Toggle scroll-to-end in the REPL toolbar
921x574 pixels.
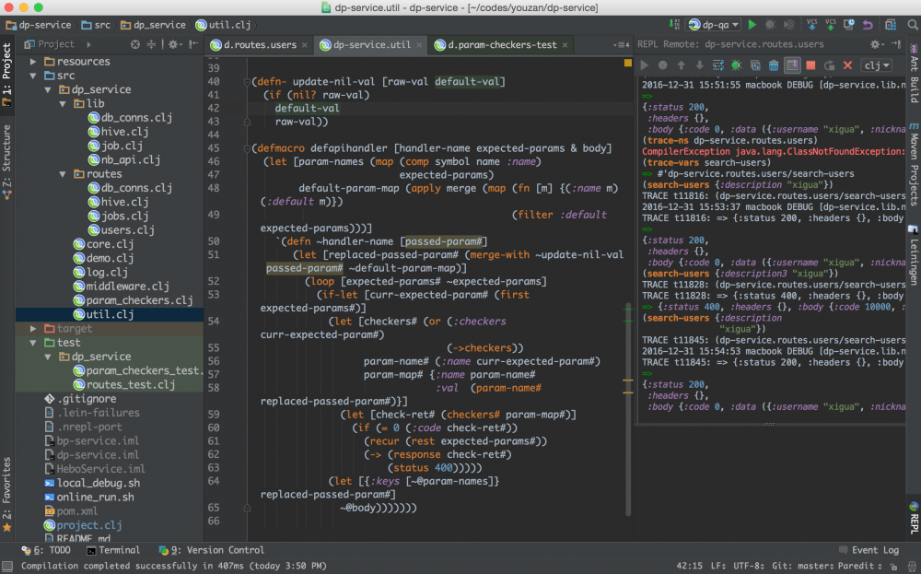(794, 64)
